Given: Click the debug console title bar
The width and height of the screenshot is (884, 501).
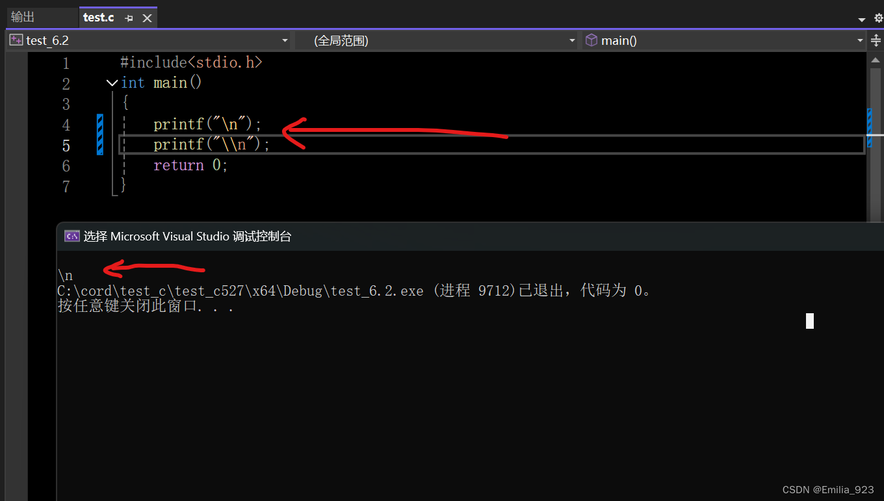Looking at the screenshot, I should pos(471,237).
